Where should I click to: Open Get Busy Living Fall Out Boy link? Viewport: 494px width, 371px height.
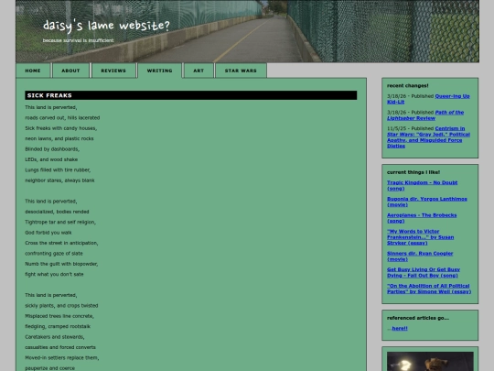[424, 273]
